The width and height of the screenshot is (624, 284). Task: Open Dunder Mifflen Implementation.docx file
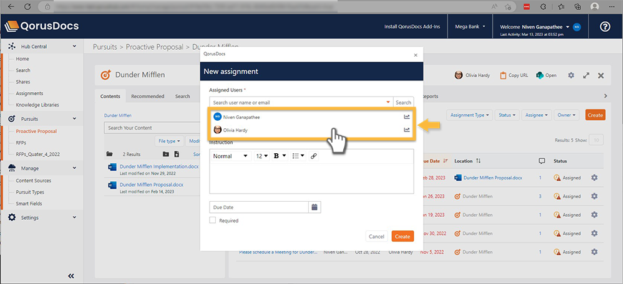[159, 166]
